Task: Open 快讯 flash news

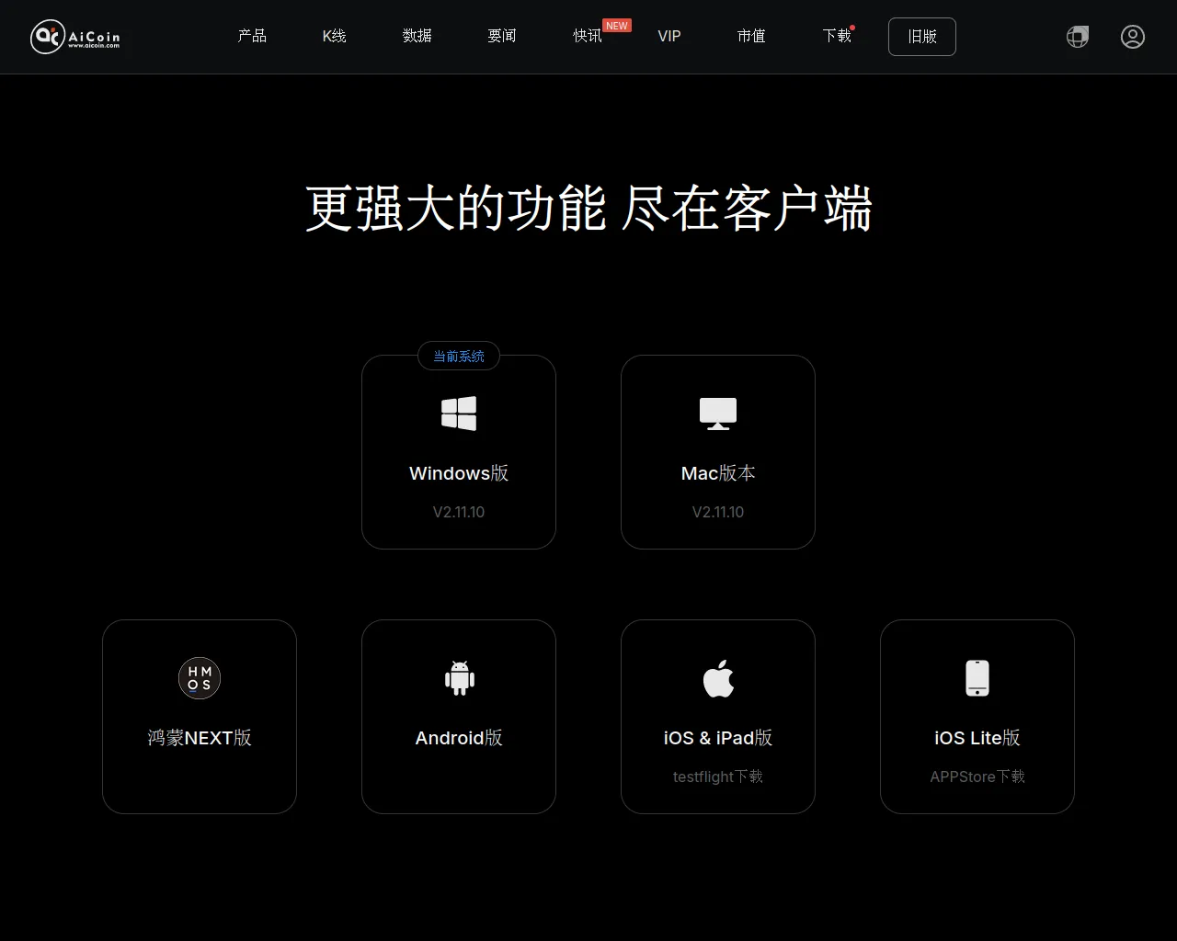Action: 588,36
